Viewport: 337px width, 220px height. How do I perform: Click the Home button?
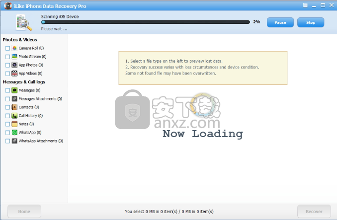point(24,212)
